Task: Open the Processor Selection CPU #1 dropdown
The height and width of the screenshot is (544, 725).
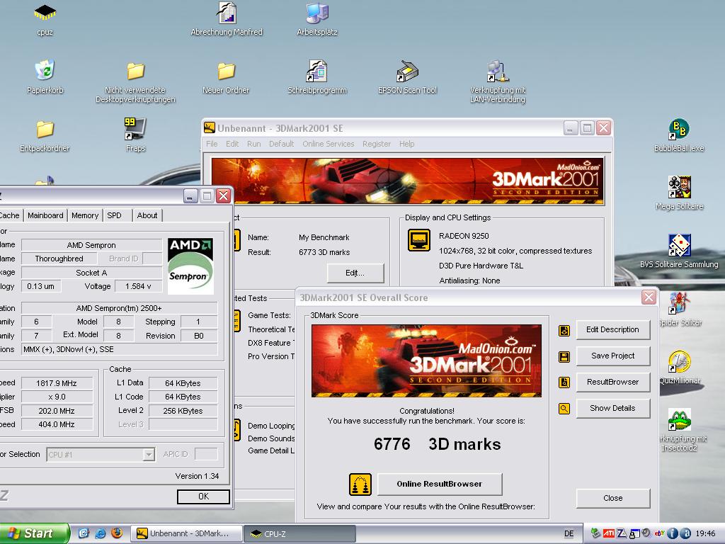Action: pos(101,455)
